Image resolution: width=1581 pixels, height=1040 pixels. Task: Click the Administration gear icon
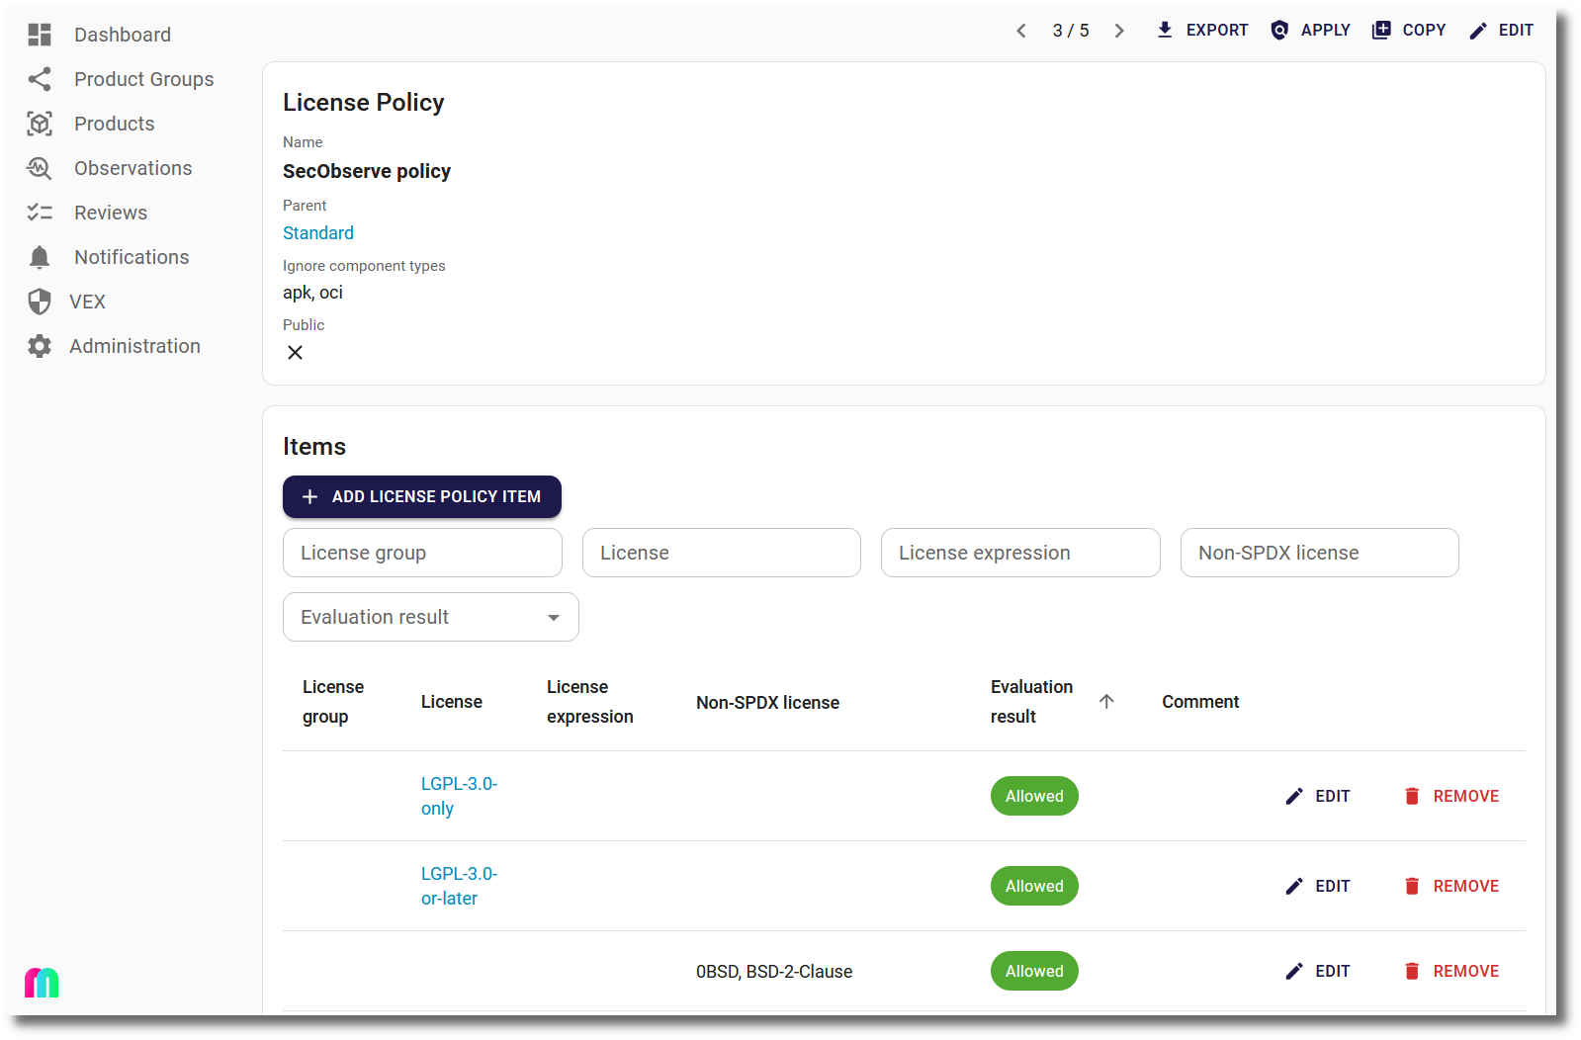pyautogui.click(x=40, y=346)
